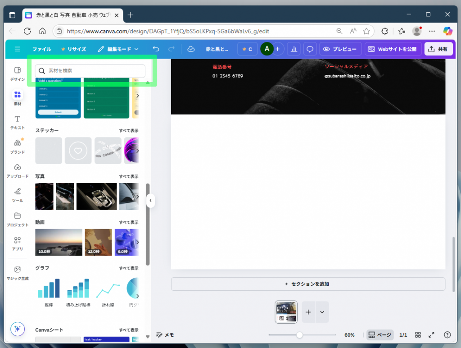Click the zoom slider handle
Image resolution: width=461 pixels, height=348 pixels.
(x=299, y=335)
